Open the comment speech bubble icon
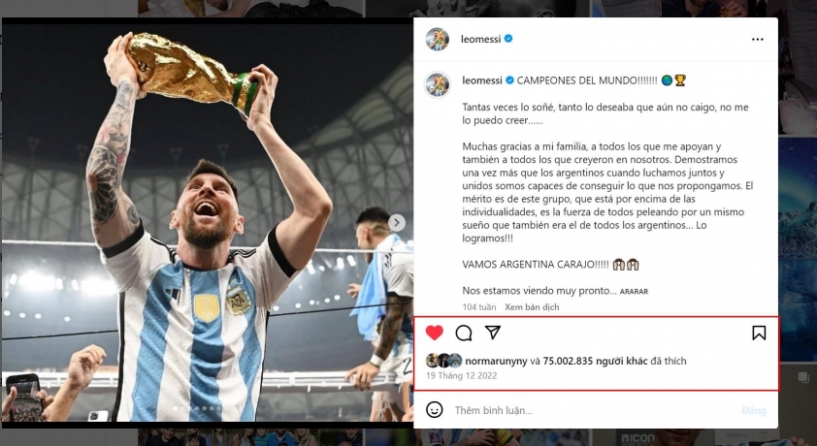 464,334
